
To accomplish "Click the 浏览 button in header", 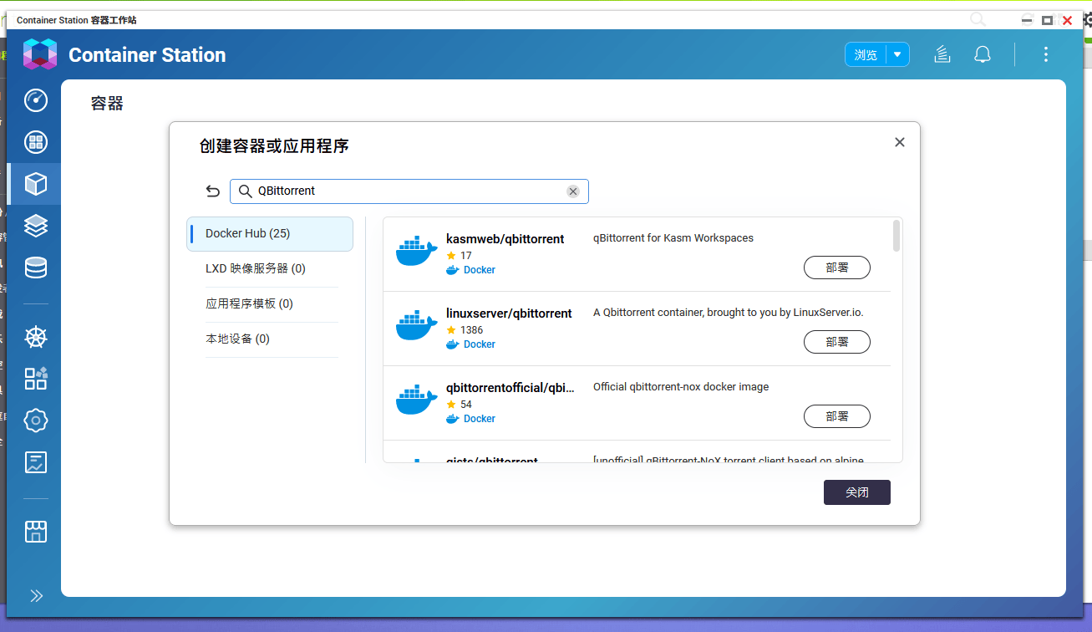I will pyautogui.click(x=866, y=55).
